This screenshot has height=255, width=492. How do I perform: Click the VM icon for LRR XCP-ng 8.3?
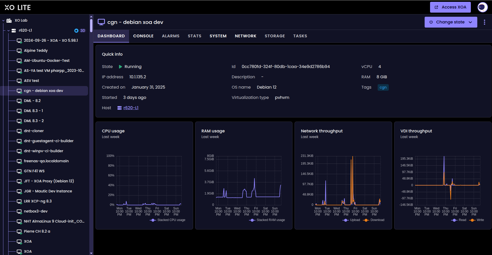pos(19,201)
